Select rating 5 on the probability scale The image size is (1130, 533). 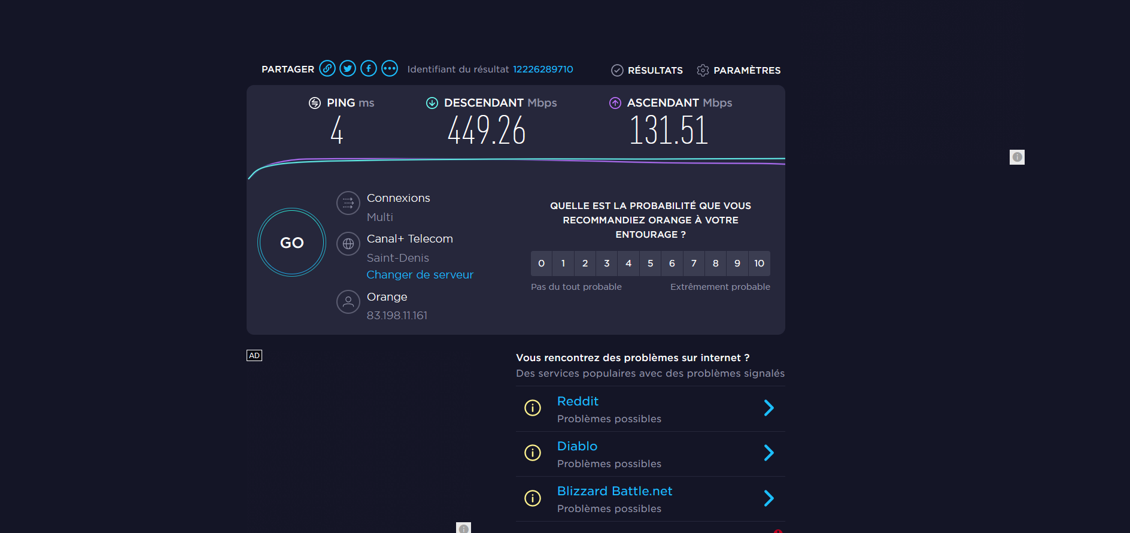(650, 264)
